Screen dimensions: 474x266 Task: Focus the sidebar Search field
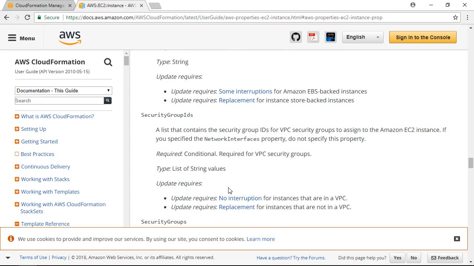pyautogui.click(x=59, y=100)
